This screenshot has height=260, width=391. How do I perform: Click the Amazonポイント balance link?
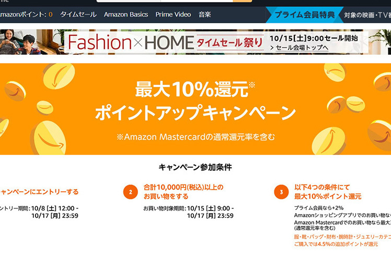pyautogui.click(x=26, y=15)
